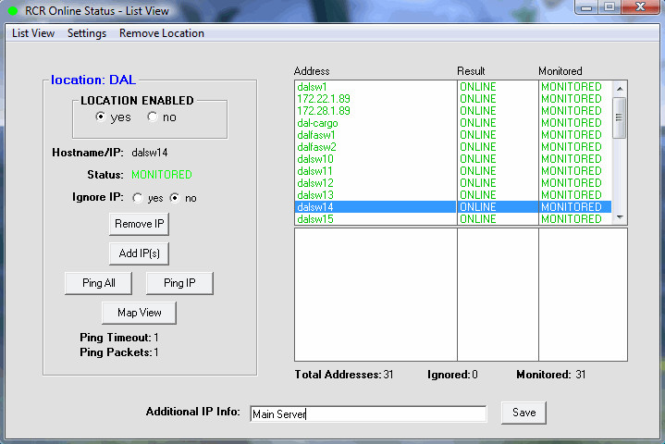Select the highlighted dalsw14 address row
665x444 pixels.
(x=453, y=207)
